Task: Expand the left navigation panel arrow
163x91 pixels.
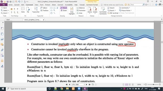Action: click(3, 22)
